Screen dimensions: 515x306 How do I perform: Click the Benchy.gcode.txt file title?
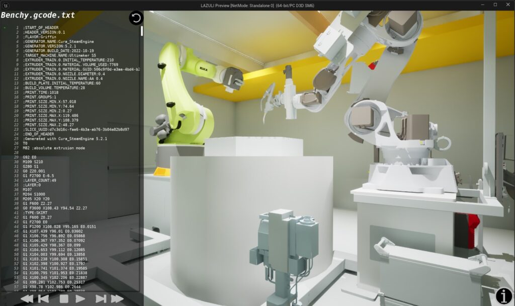(x=38, y=15)
